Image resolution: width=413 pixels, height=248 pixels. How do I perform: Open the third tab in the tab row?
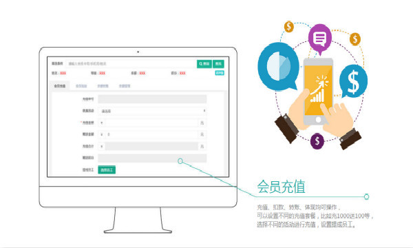pos(103,86)
